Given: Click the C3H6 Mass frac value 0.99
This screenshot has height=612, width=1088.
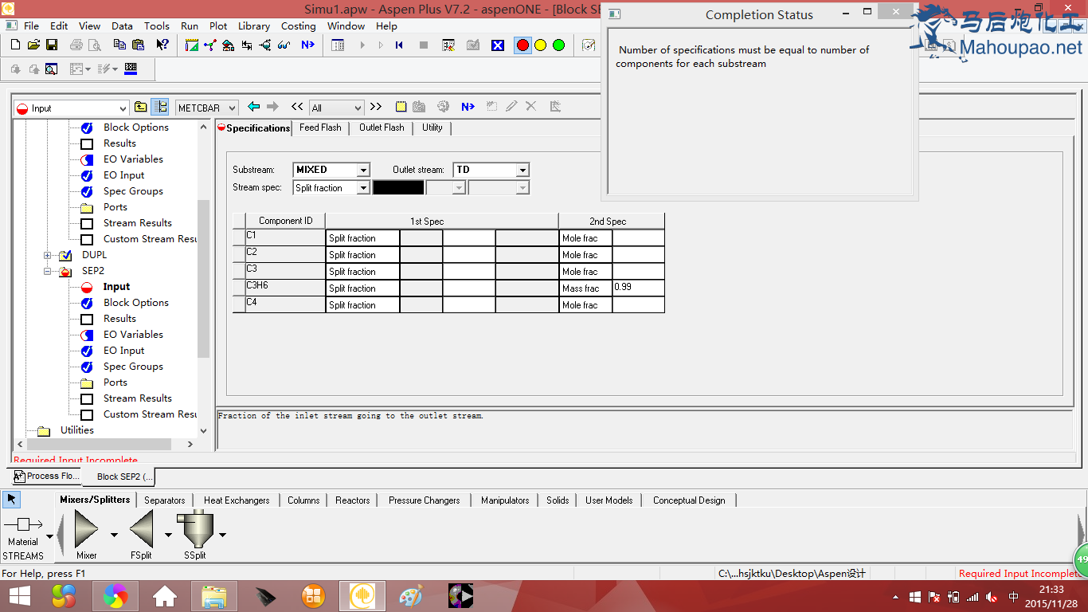Looking at the screenshot, I should 638,288.
